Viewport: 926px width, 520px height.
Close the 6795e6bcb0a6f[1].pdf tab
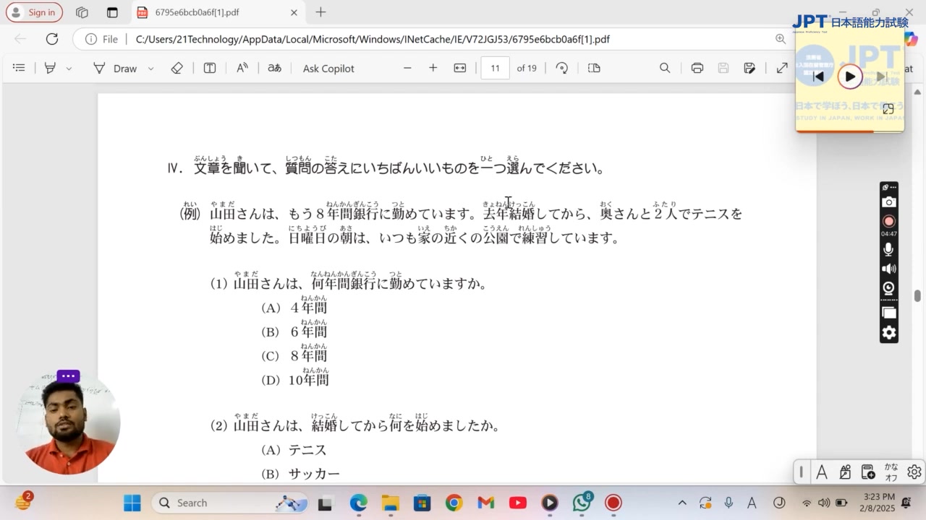tap(294, 12)
